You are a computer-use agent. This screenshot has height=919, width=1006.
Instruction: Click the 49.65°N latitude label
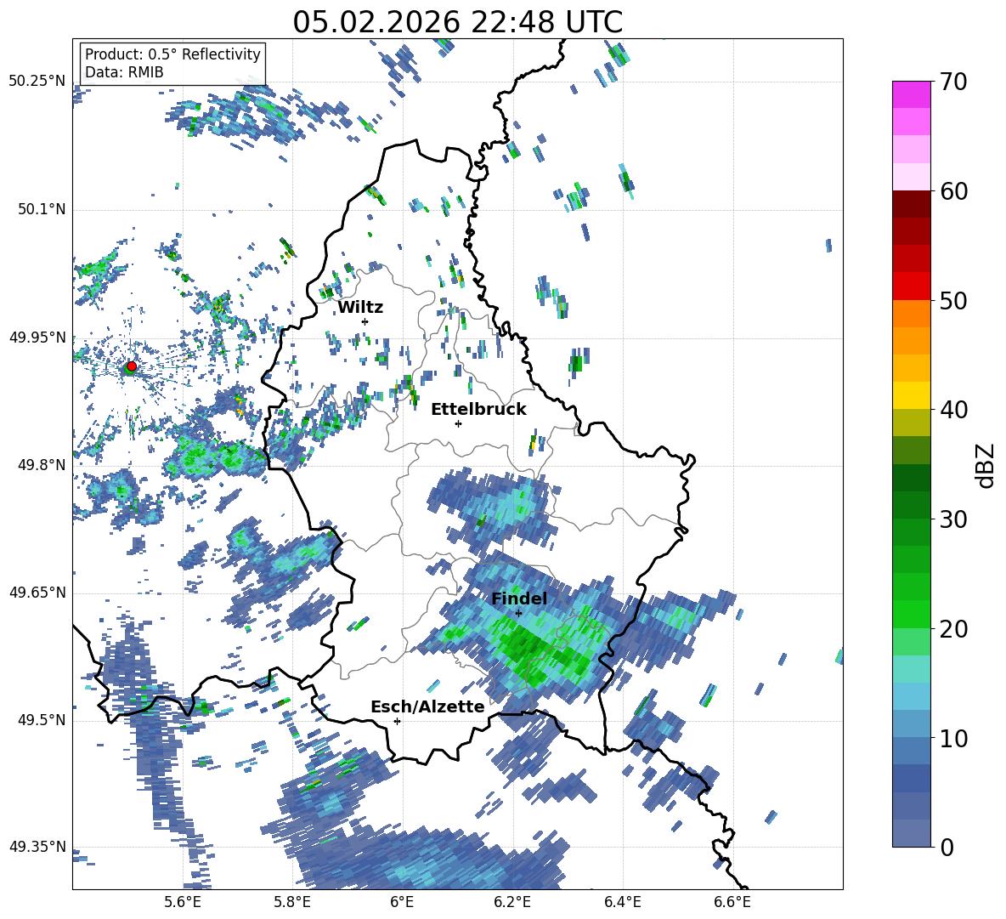(37, 593)
